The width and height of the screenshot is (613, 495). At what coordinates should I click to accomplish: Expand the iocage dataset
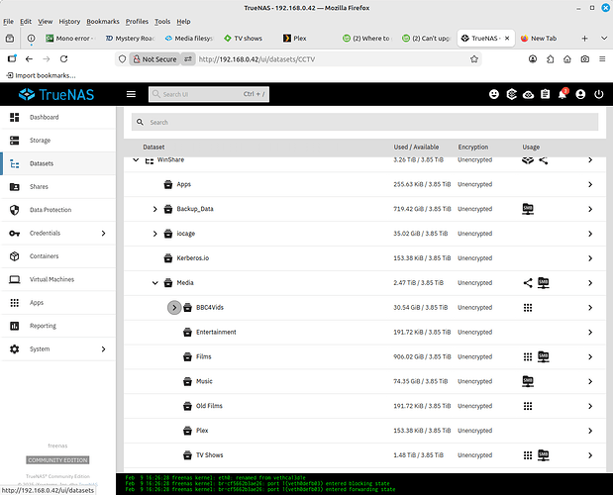[x=155, y=234]
